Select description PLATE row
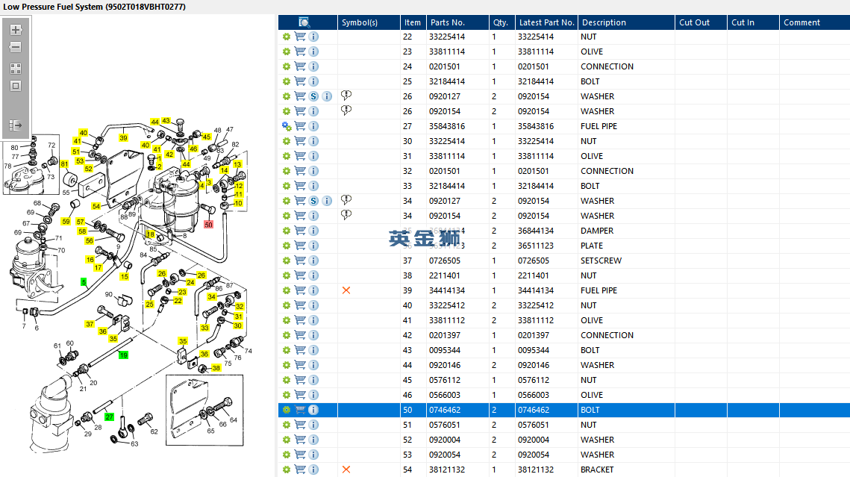Screen dimensions: 850x477 592,246
